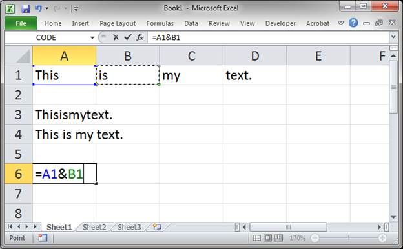Screen dimensions: 403x249
Task: Switch to the Sheet2 tab
Action: [x=94, y=227]
